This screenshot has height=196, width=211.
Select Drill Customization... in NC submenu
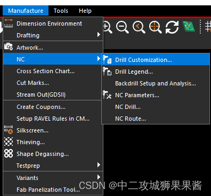156,60
